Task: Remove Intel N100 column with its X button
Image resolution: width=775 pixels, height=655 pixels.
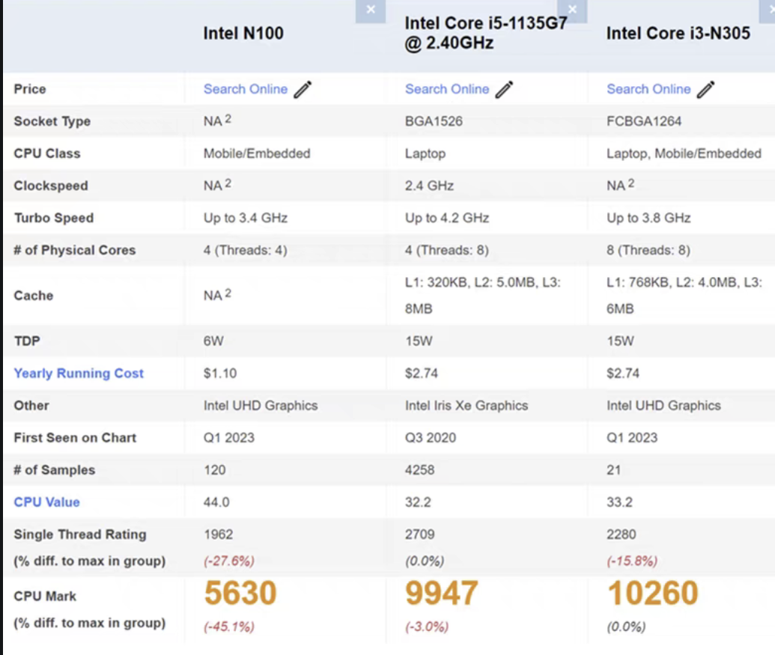Action: (371, 10)
